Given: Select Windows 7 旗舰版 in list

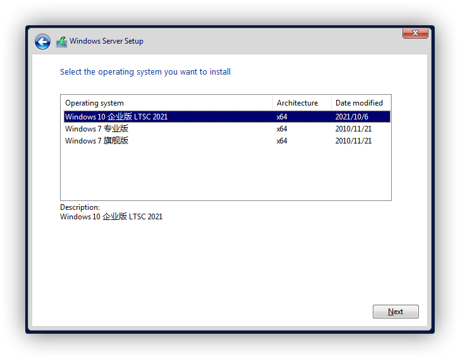Looking at the screenshot, I should click(227, 140).
